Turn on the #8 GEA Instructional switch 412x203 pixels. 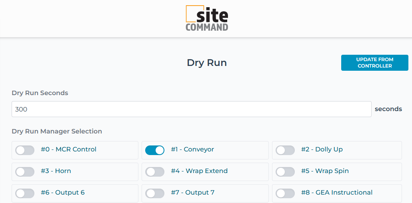285,193
